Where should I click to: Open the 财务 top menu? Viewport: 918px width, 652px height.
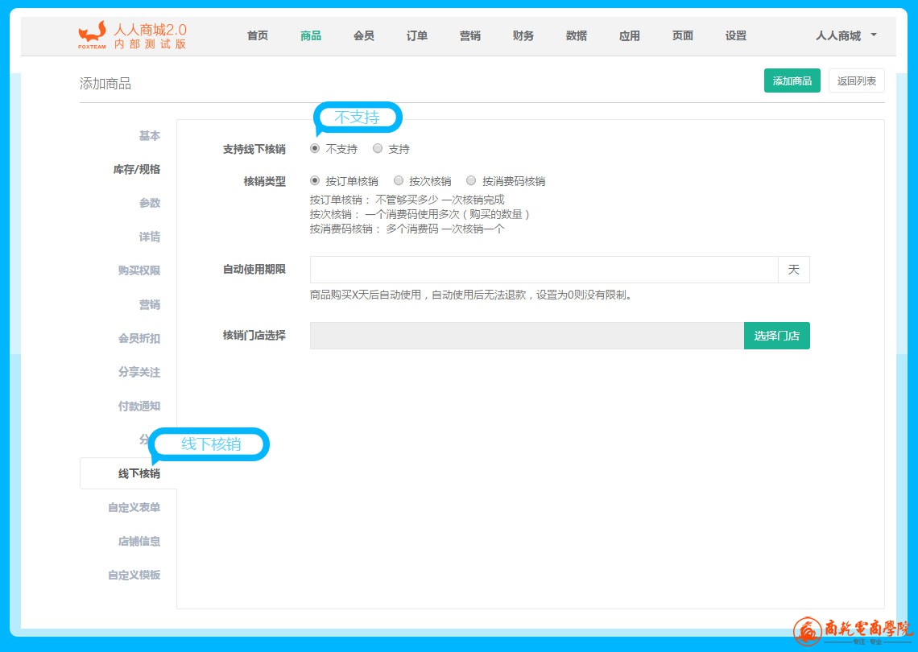click(523, 35)
